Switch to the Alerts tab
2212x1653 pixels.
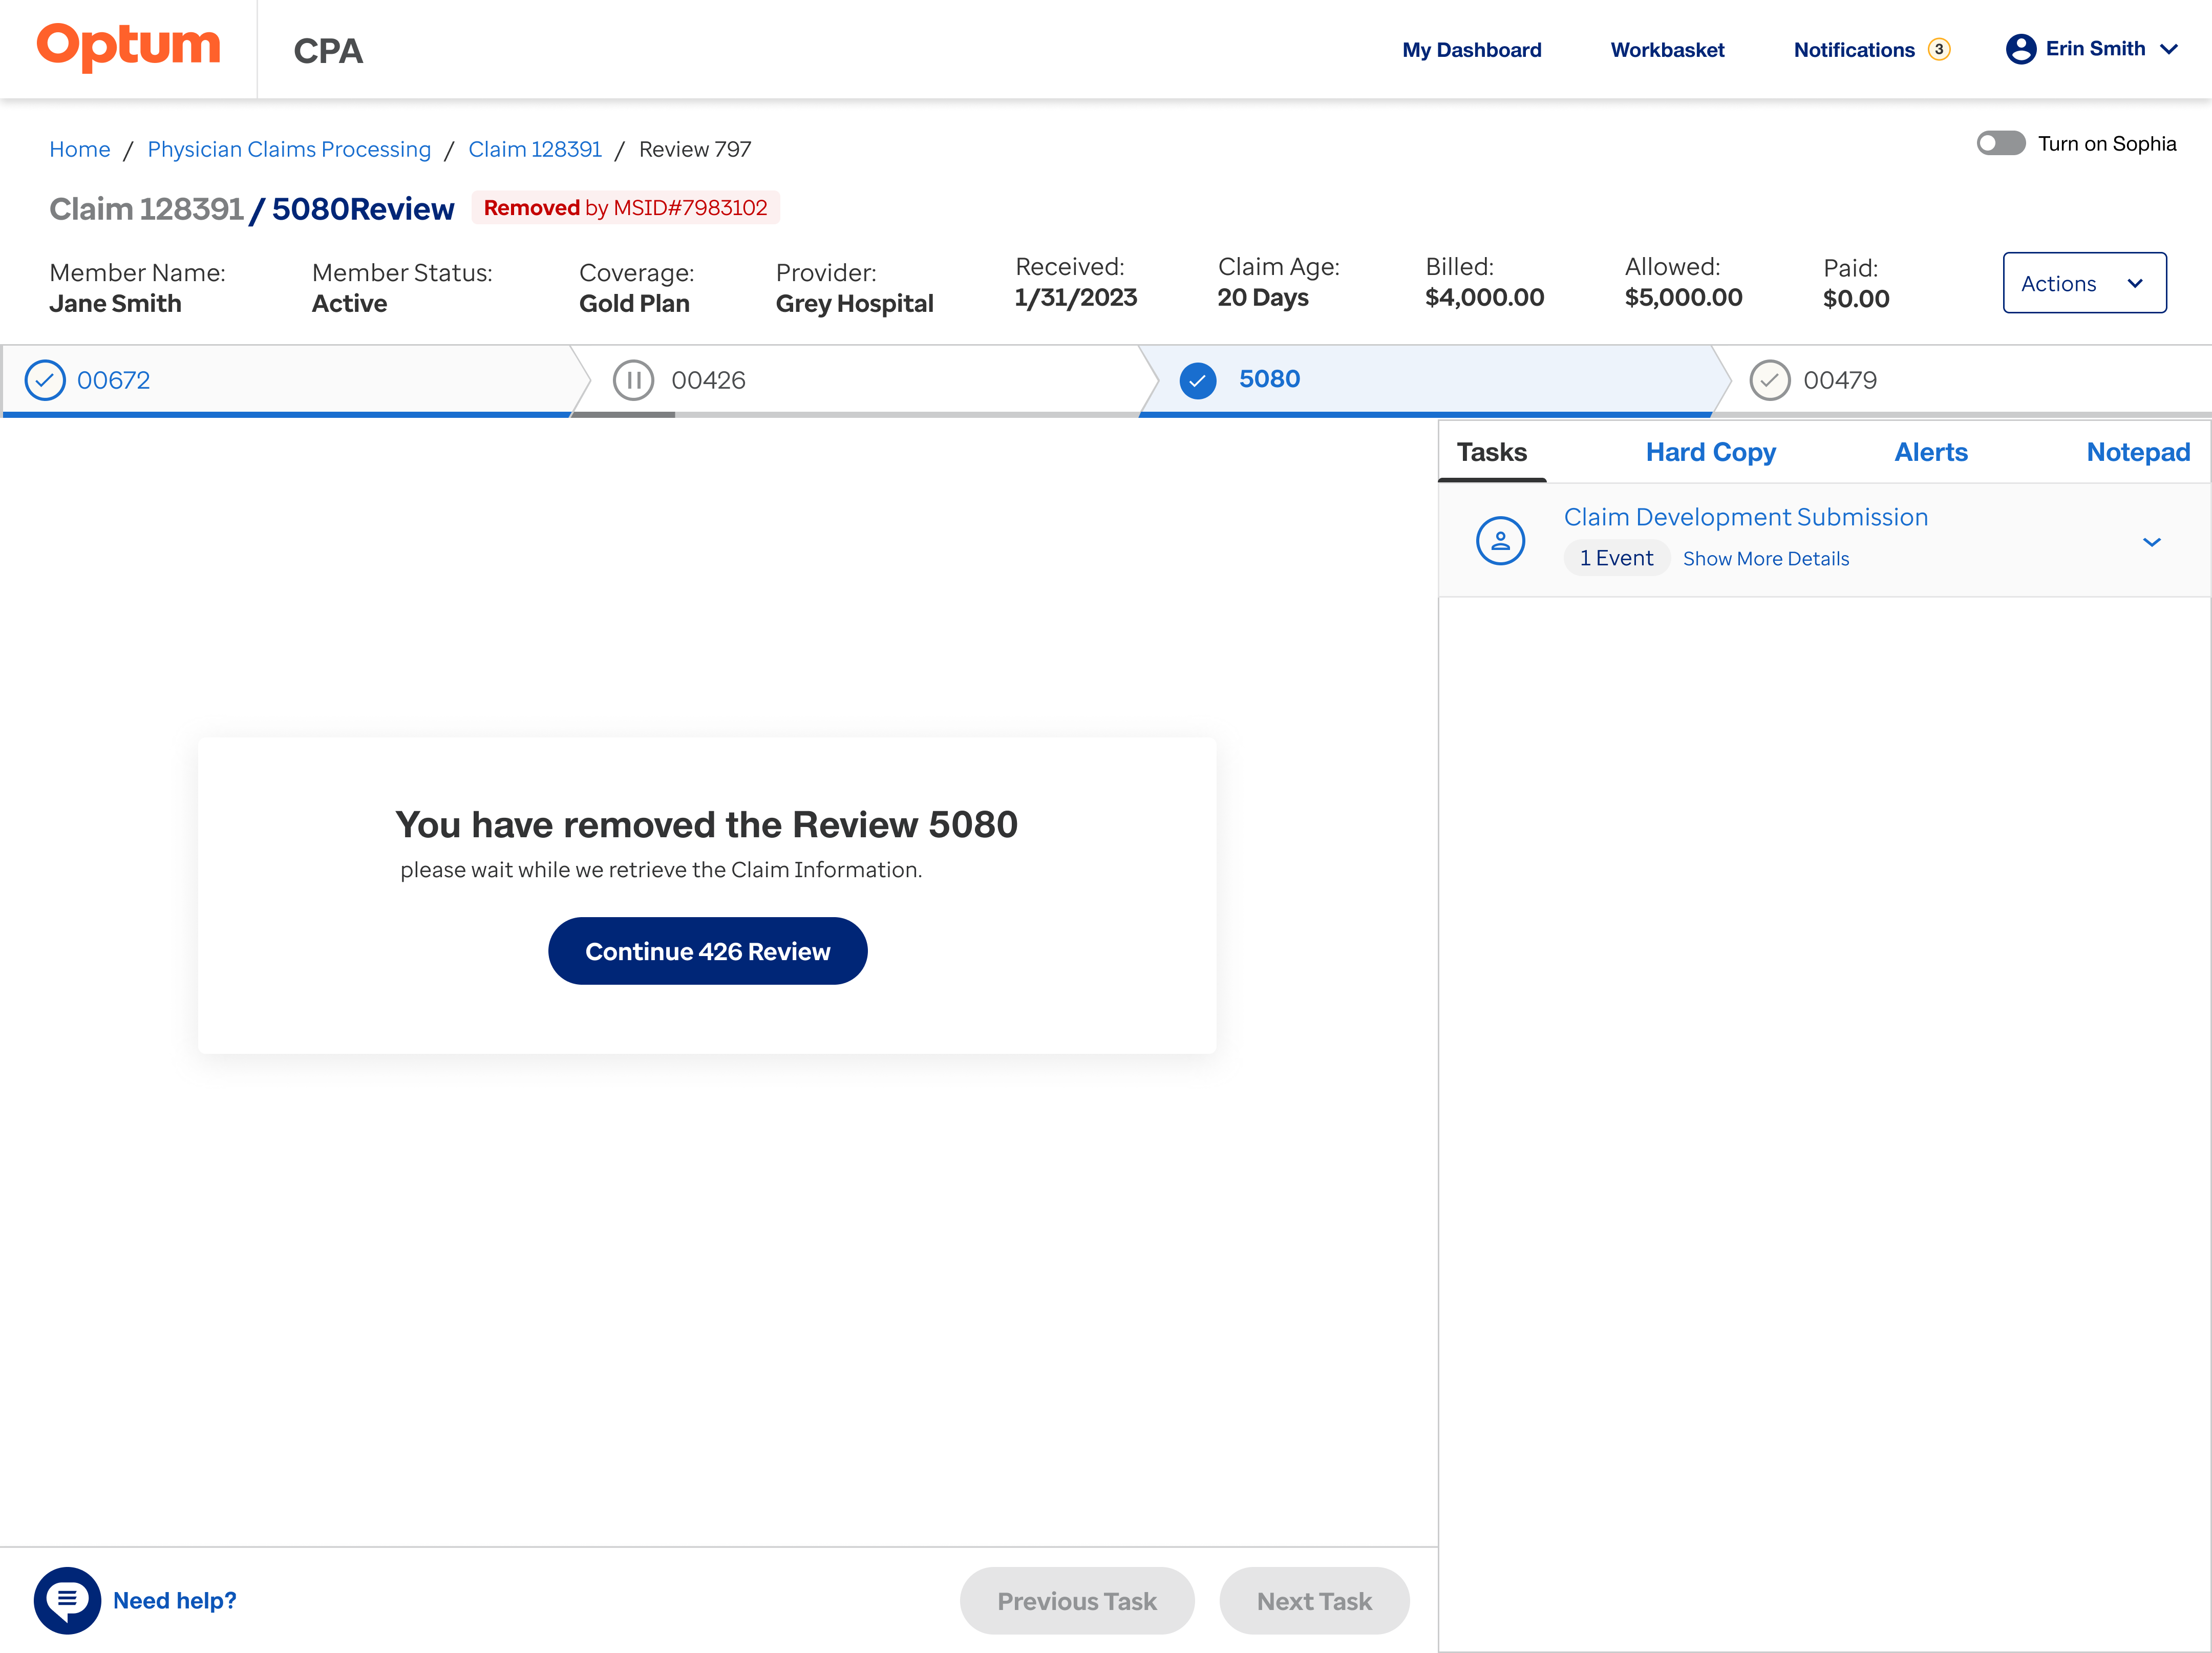click(1930, 452)
